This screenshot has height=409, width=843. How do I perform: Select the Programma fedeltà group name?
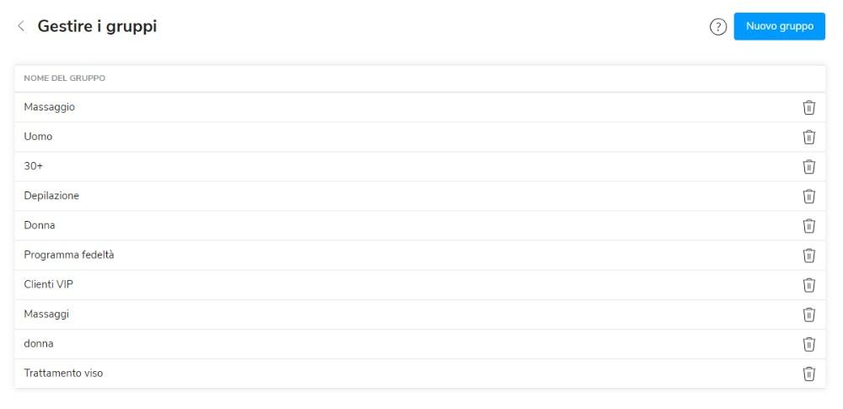click(69, 255)
